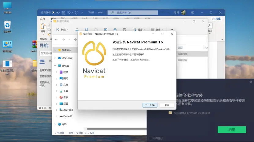The width and height of the screenshot is (254, 142).
Task: Toggle AutoSave switch in Word title bar
Action: tap(55, 12)
